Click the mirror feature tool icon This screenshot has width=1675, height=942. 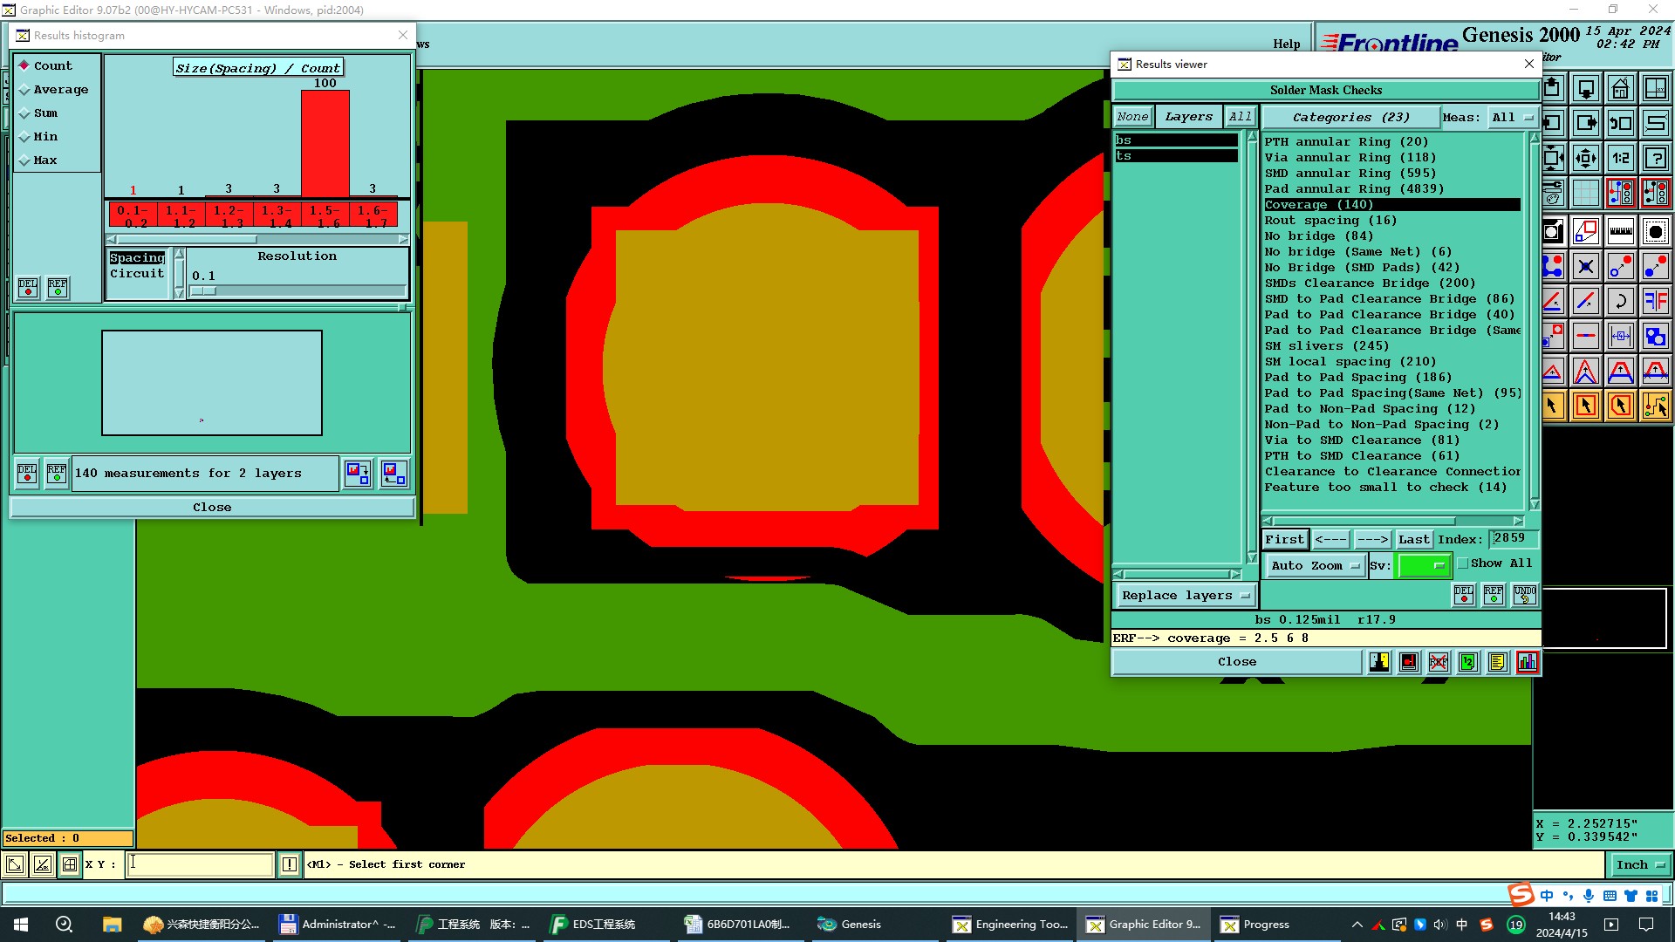pos(1655,301)
